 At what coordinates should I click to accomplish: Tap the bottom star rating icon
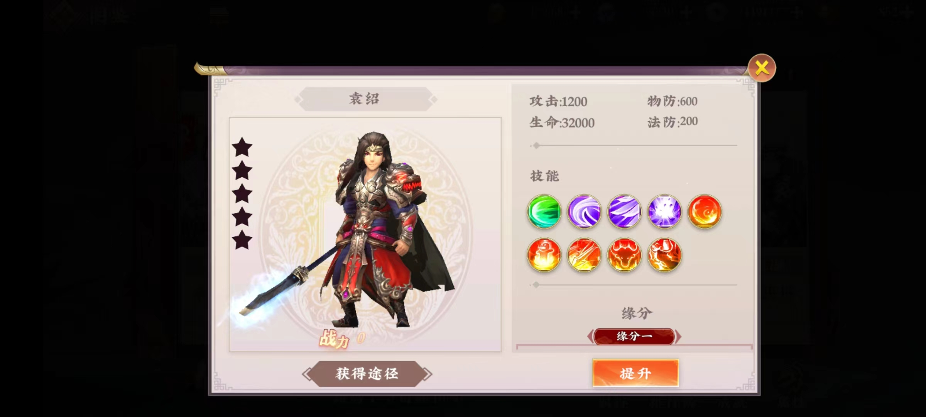pos(242,240)
